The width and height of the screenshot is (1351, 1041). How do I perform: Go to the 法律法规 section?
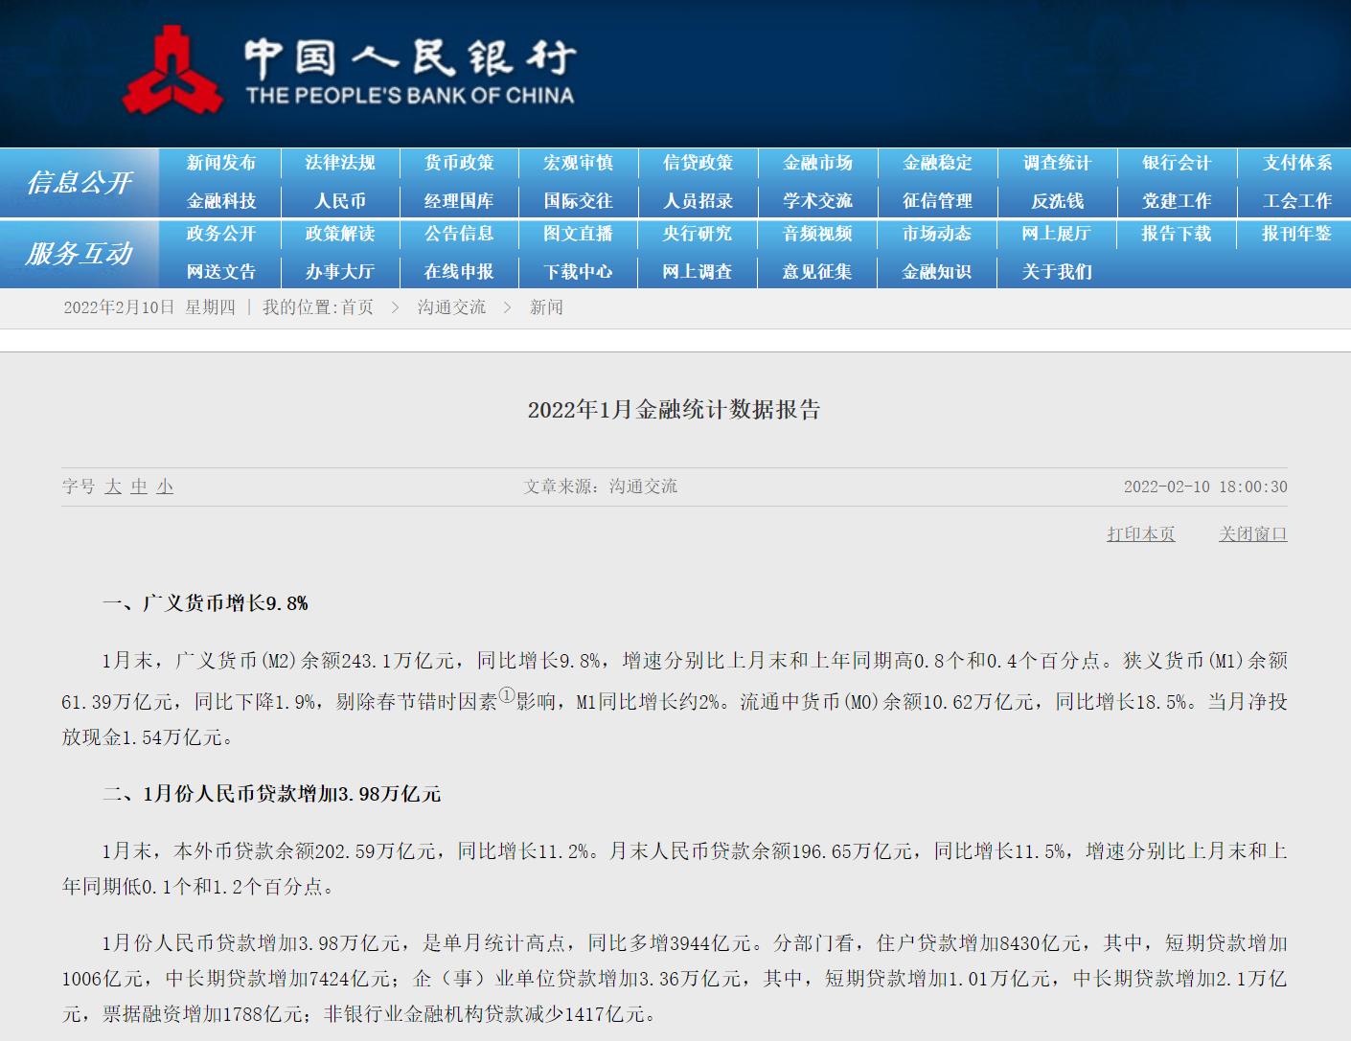[340, 163]
